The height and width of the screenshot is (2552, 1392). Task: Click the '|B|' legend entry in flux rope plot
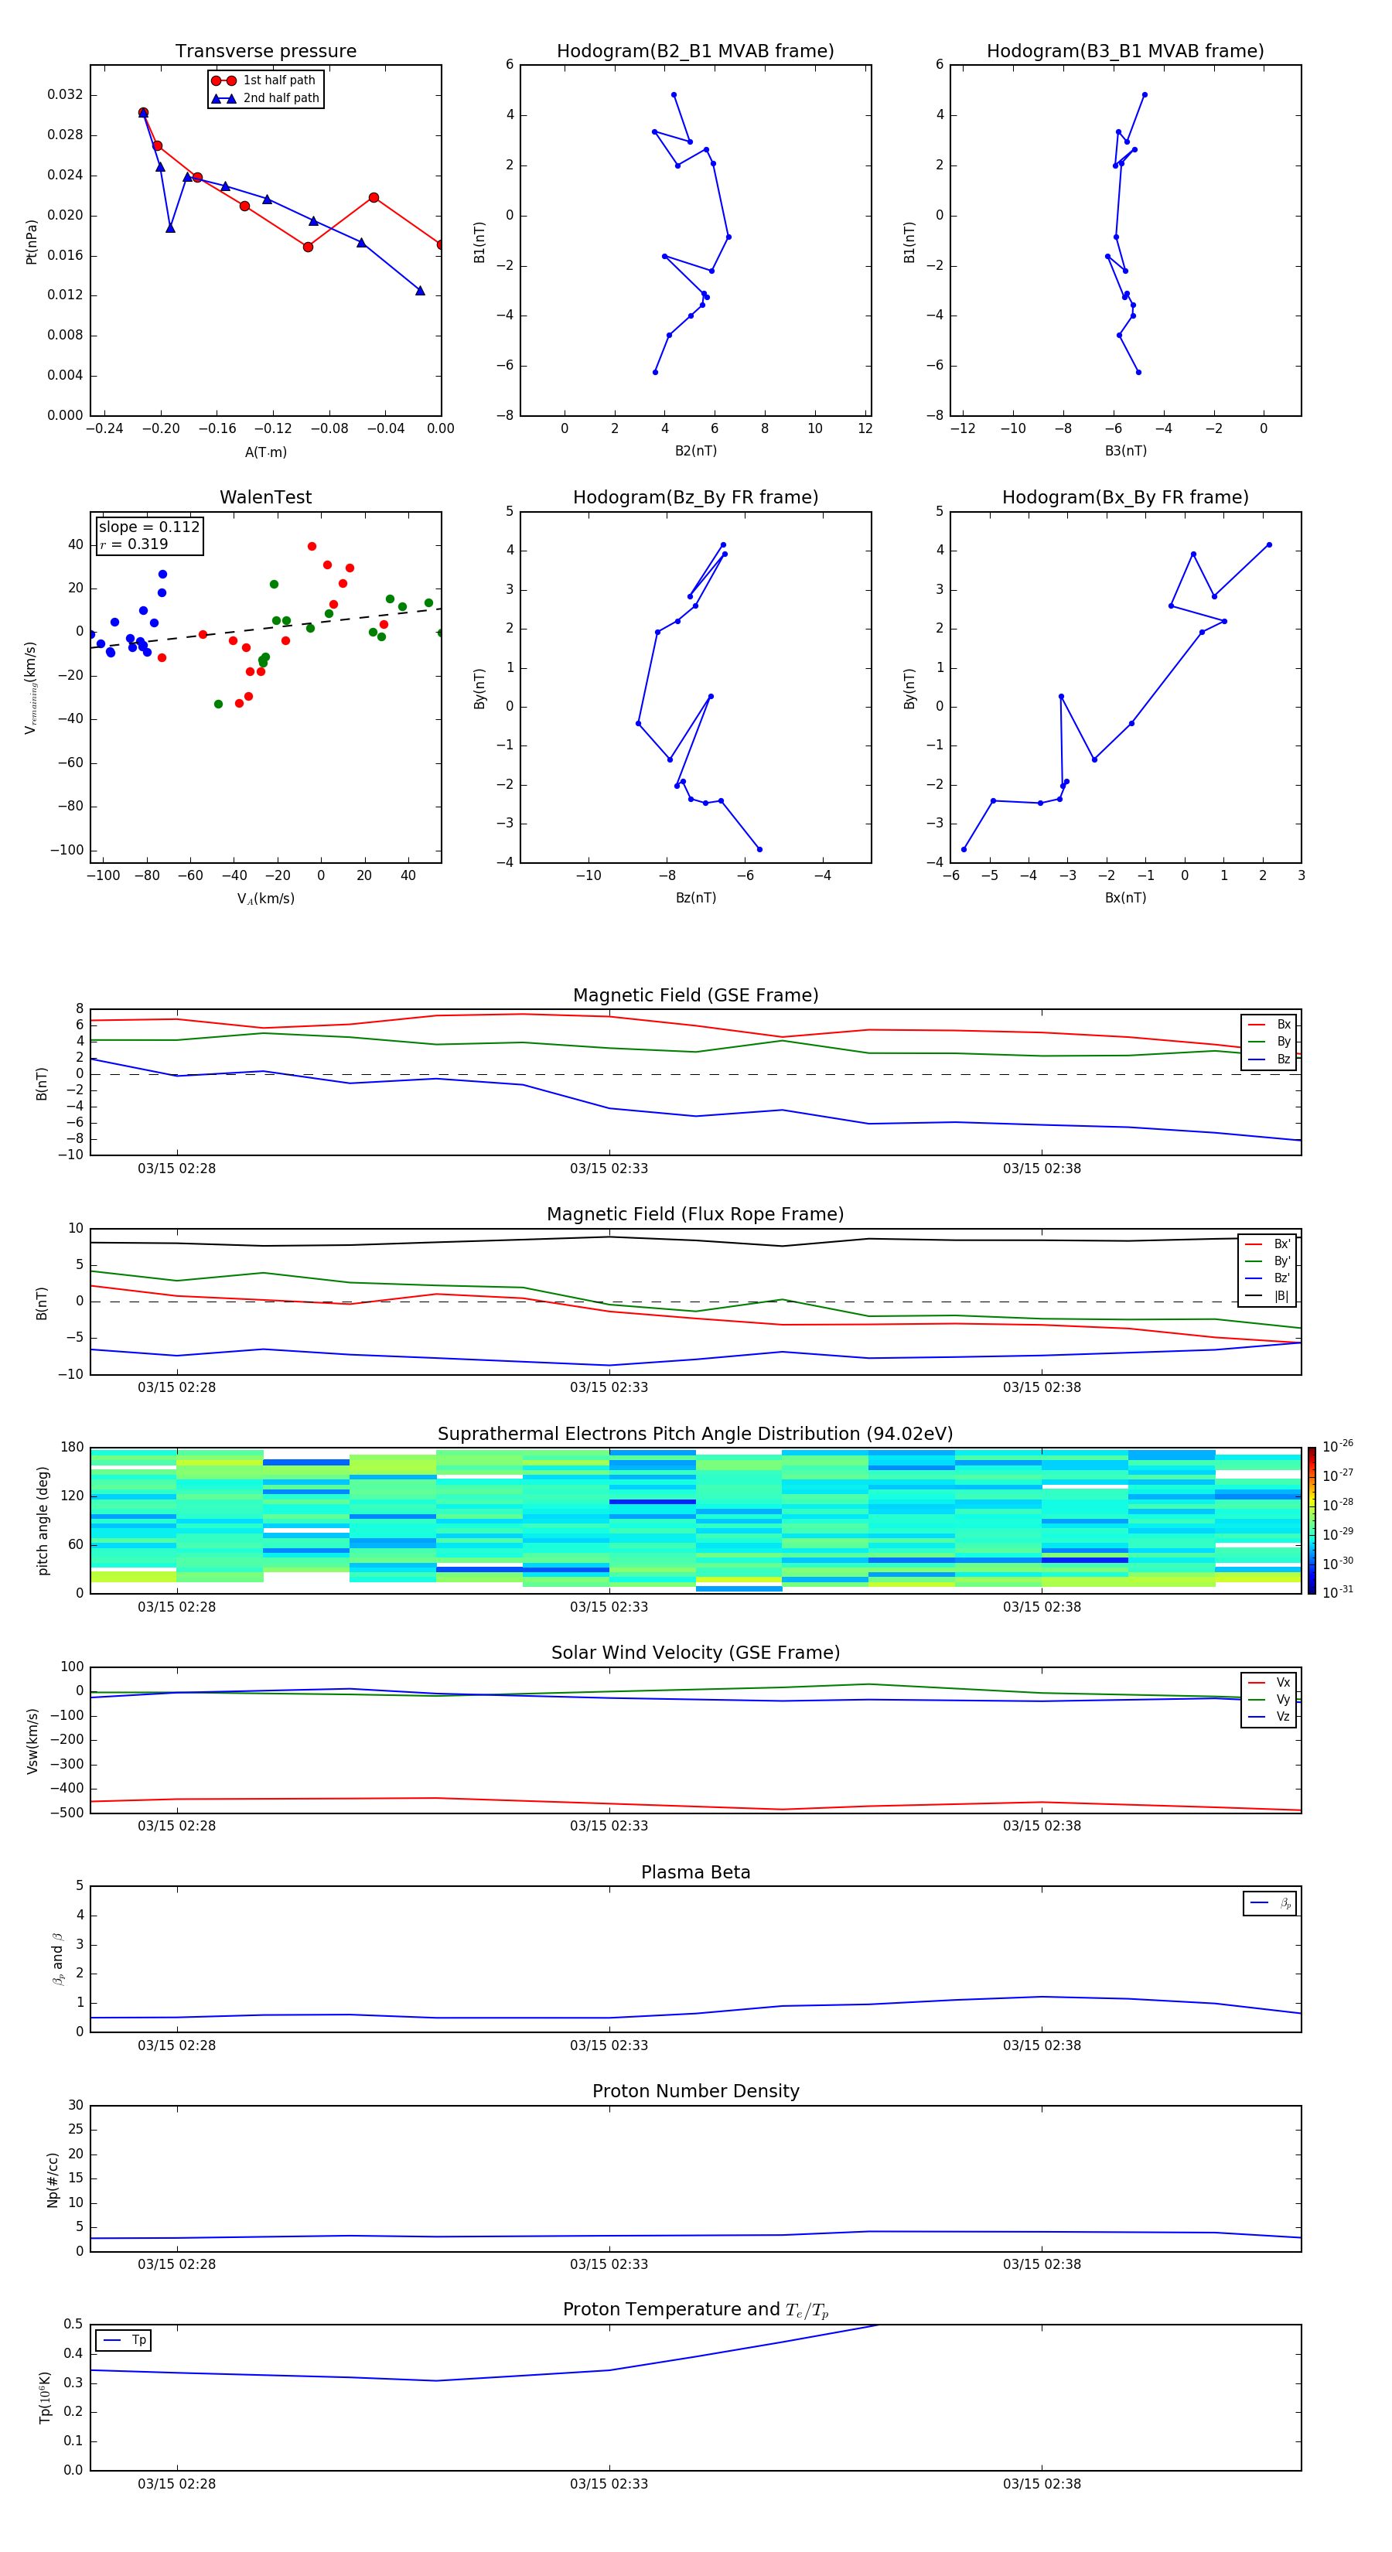tap(1267, 1296)
